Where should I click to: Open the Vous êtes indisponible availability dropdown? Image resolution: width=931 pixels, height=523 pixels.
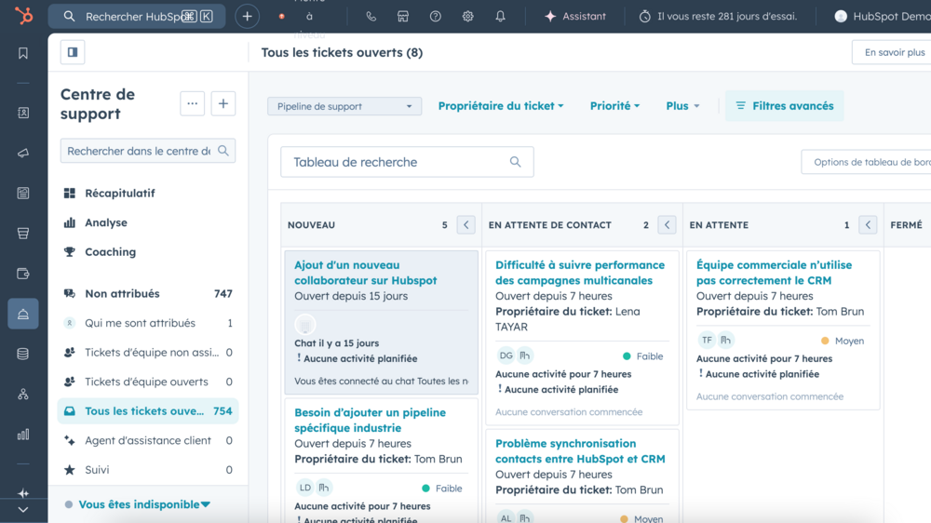pyautogui.click(x=144, y=504)
